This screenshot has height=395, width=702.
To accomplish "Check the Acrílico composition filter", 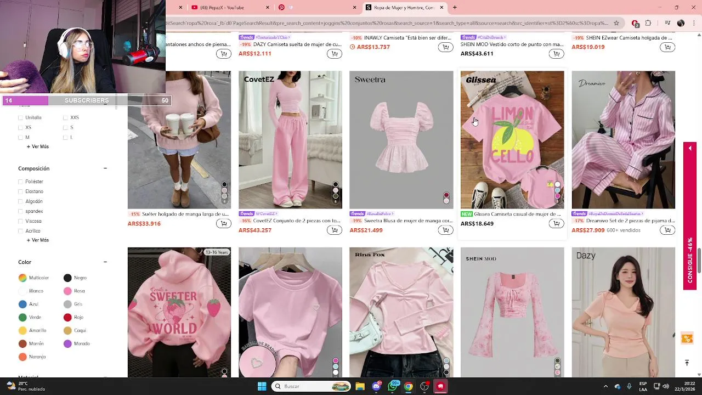I will [21, 231].
